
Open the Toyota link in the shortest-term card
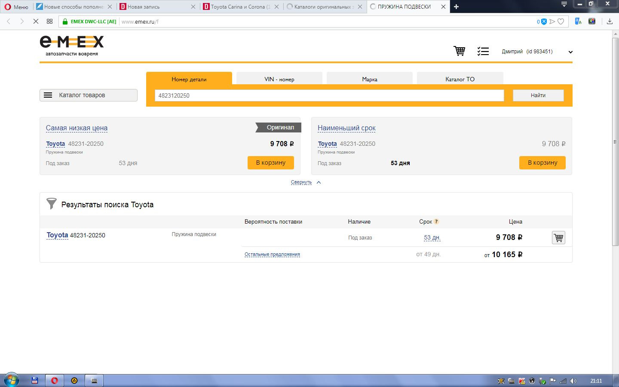click(x=327, y=144)
